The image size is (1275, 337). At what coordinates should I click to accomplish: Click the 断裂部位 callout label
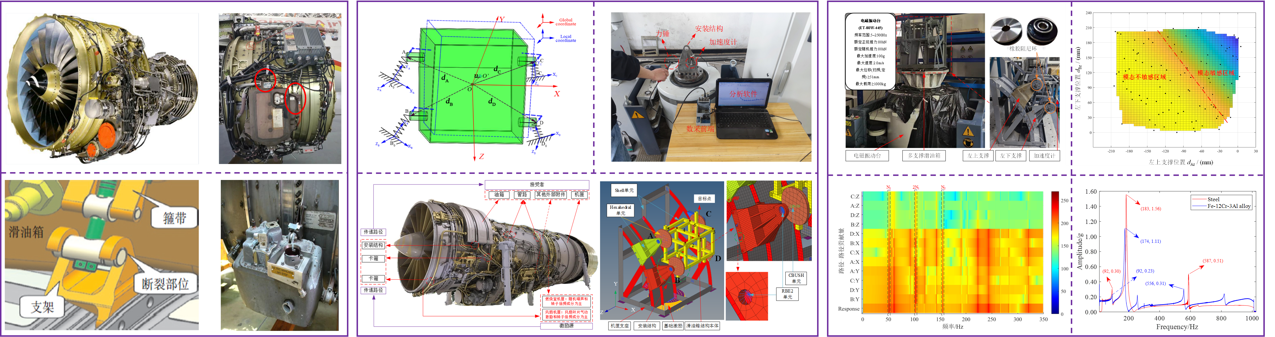click(x=165, y=284)
